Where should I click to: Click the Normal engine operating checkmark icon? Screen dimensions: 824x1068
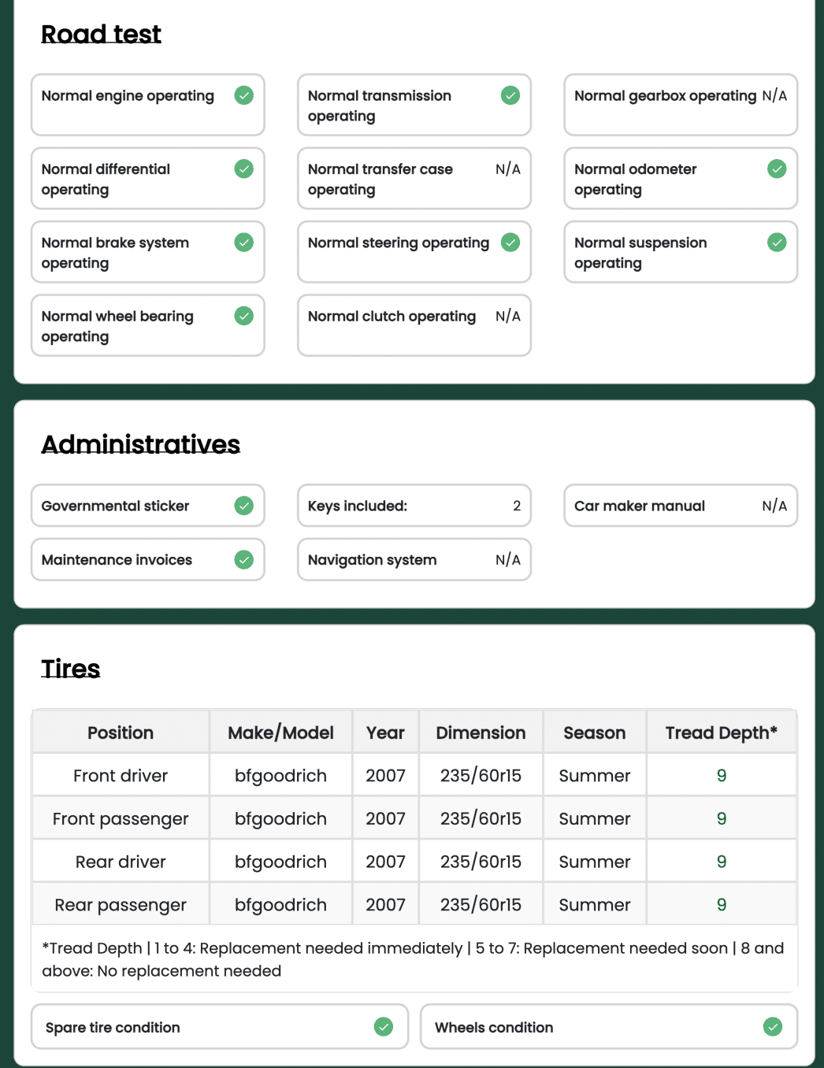[x=244, y=95]
